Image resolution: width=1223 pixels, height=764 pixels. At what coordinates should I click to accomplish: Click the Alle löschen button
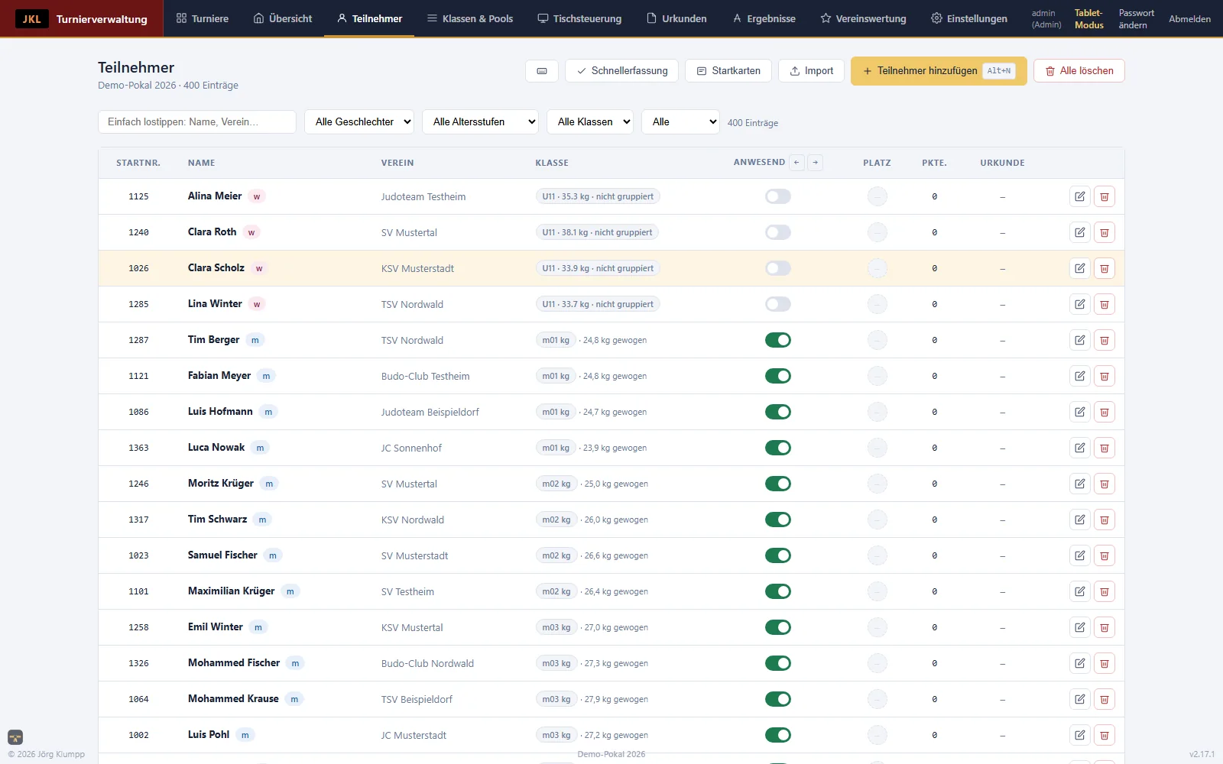[x=1079, y=71]
